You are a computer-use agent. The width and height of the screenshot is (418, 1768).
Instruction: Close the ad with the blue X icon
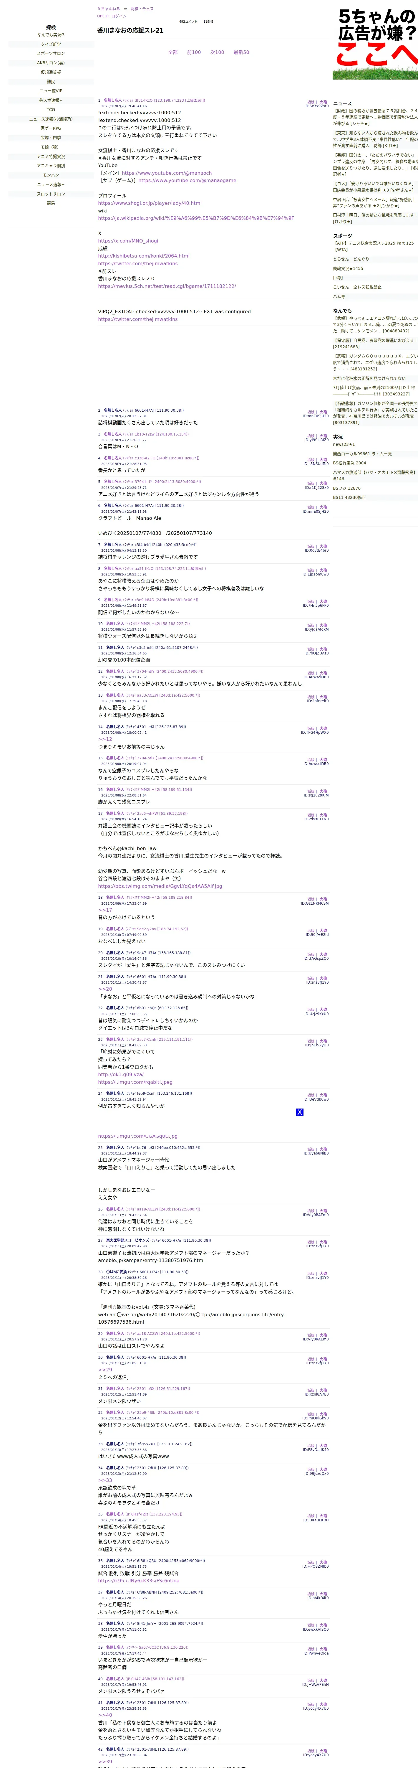coord(299,1112)
